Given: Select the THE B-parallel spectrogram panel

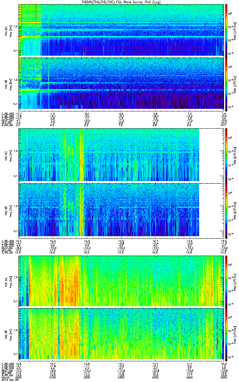Looking at the screenshot, I should point(121,334).
